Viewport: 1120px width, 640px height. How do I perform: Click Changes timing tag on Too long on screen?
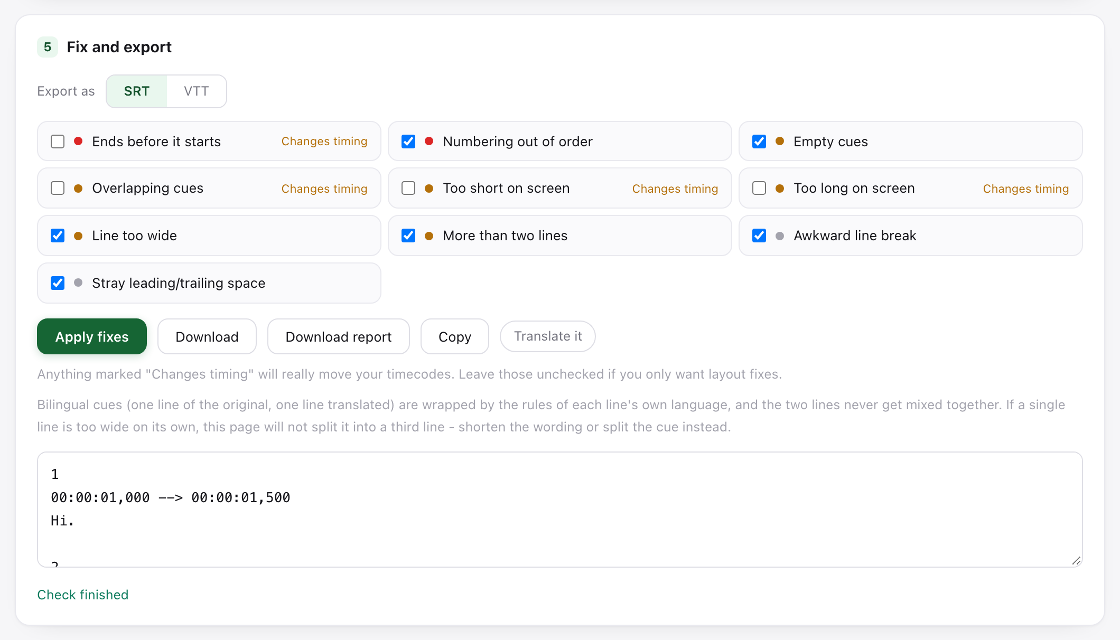pos(1026,189)
